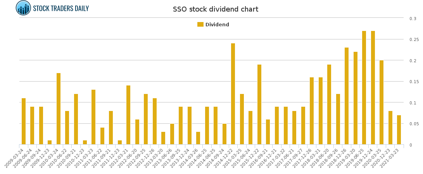423x174 pixels.
Task: Click the bar for 2018-12-26
Action: [347, 96]
